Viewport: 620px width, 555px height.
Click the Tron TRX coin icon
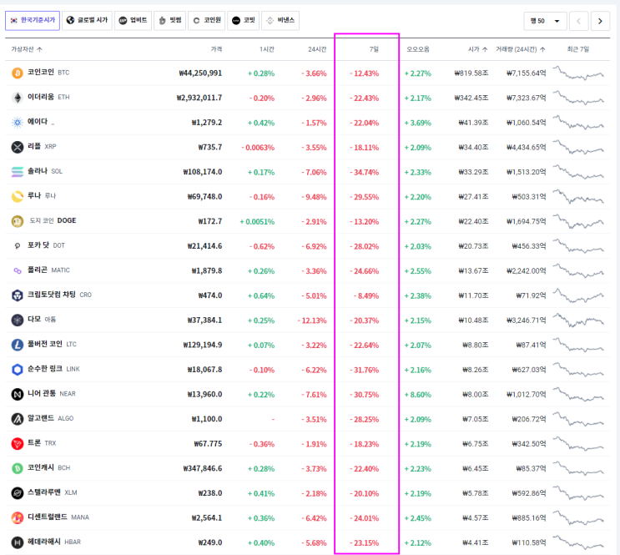(17, 444)
